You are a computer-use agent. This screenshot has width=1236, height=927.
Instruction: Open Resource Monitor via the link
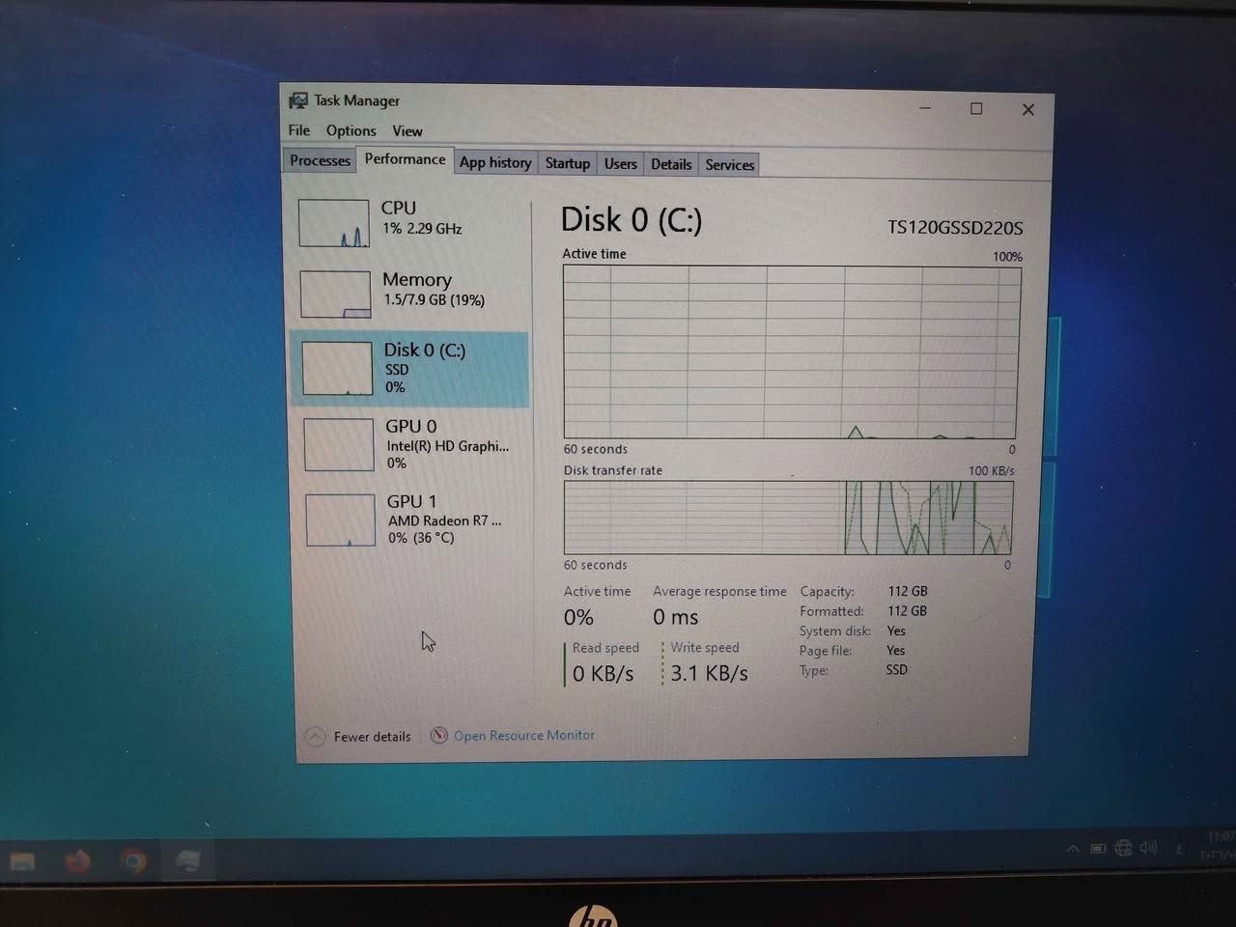(x=524, y=735)
